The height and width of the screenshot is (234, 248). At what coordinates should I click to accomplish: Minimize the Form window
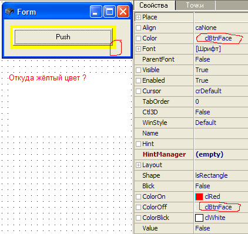[x=96, y=12]
